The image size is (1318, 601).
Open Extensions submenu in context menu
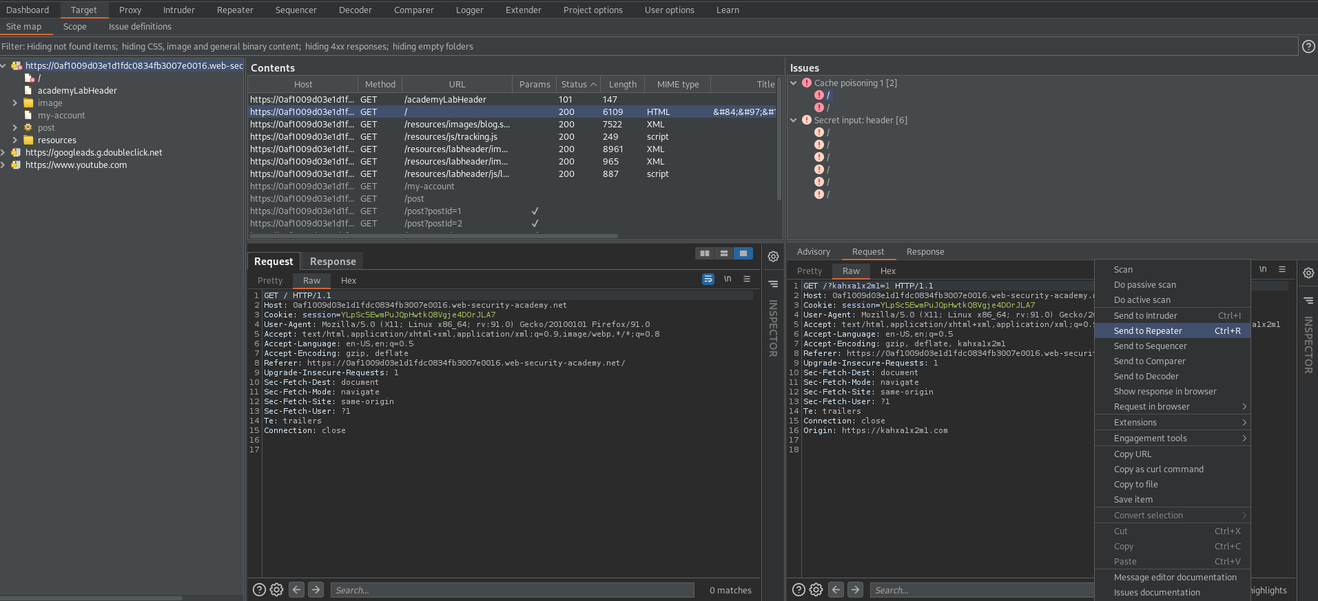[1173, 422]
